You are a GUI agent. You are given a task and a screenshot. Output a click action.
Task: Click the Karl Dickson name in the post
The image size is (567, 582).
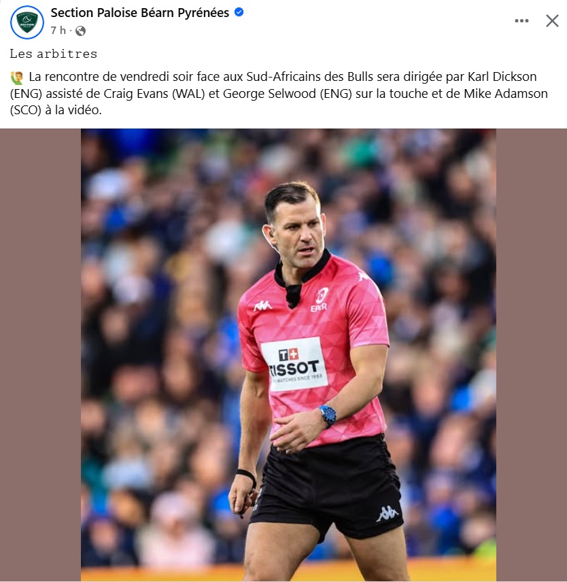point(502,76)
